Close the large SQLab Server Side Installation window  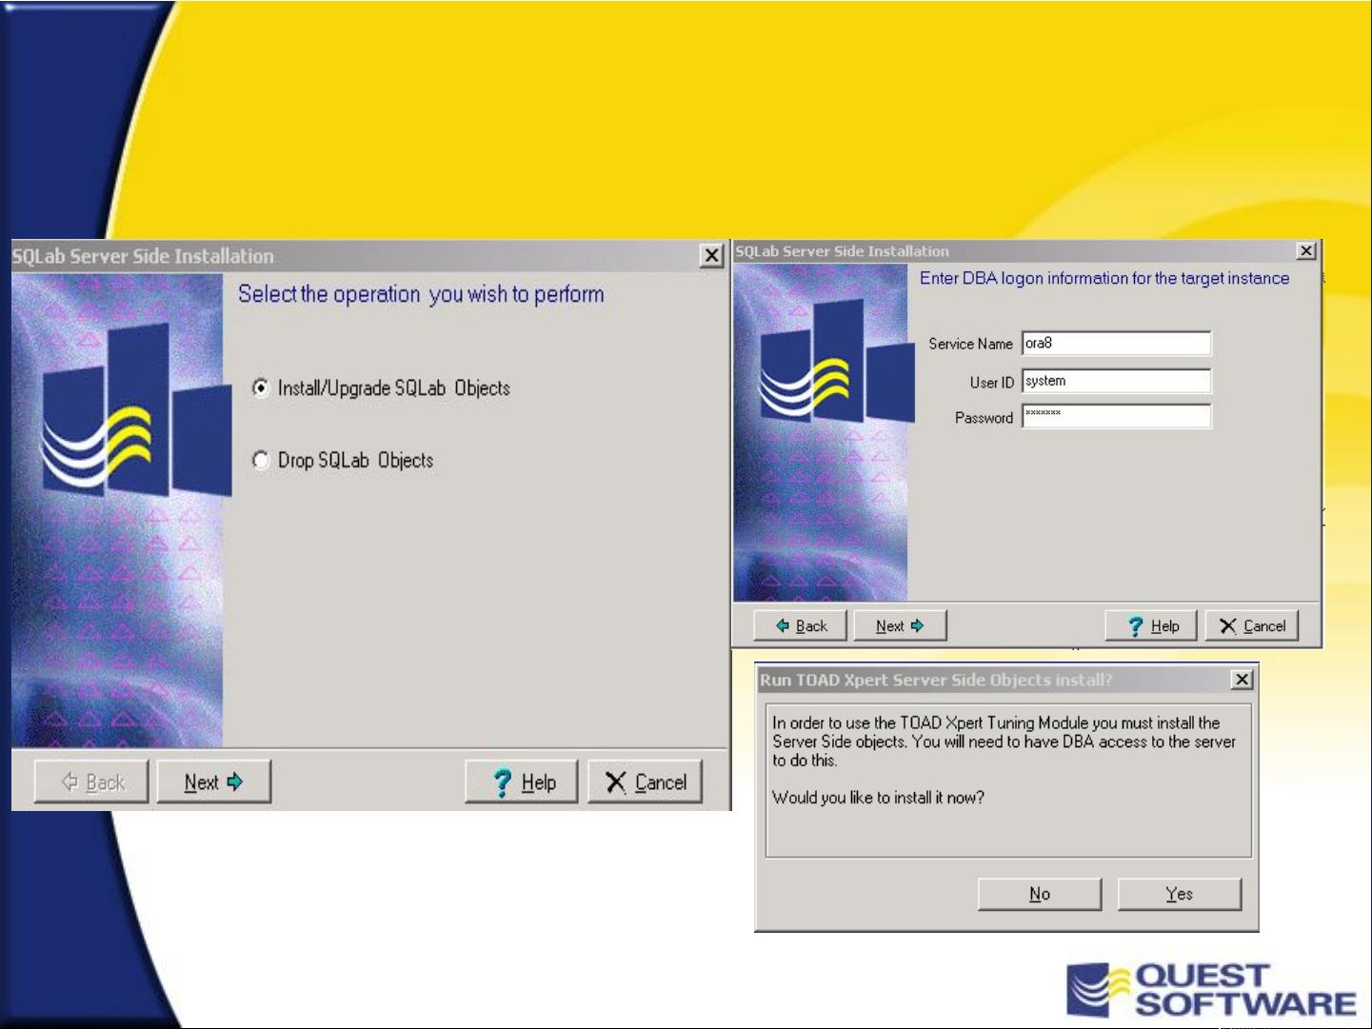click(711, 256)
